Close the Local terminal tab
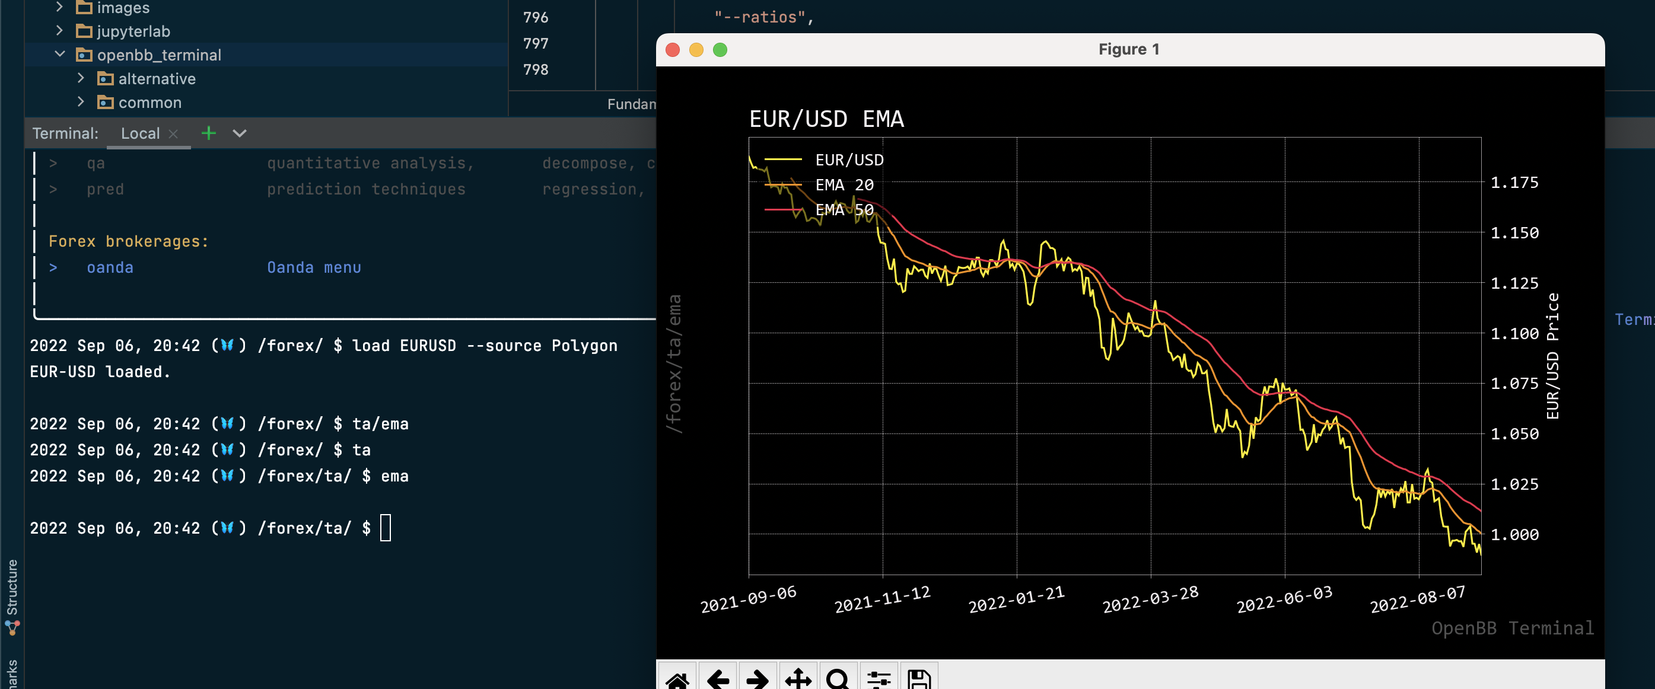 (173, 133)
